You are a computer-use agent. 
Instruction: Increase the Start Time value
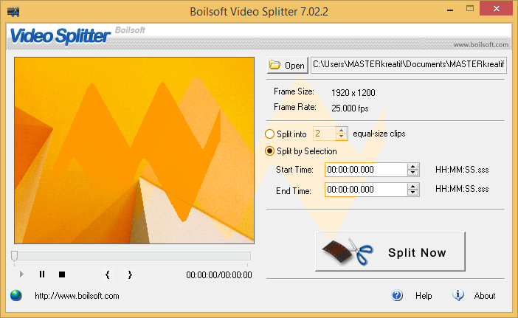pos(412,167)
